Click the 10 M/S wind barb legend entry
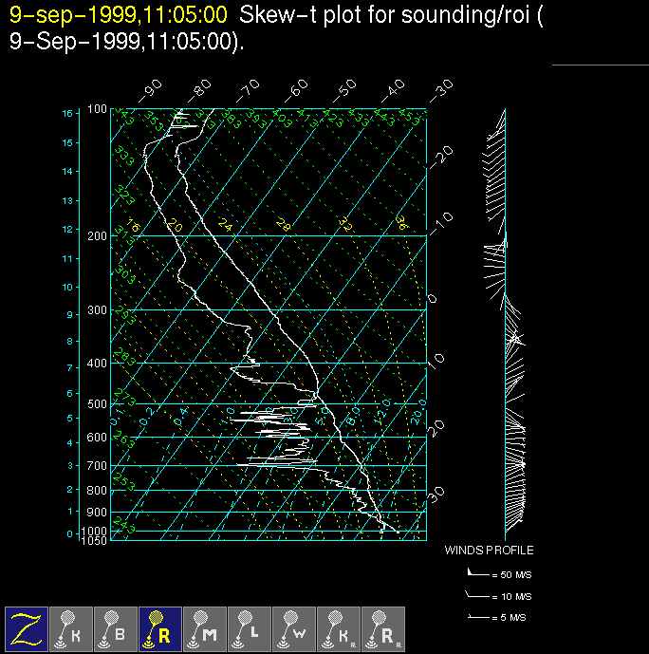The image size is (649, 654). pyautogui.click(x=499, y=596)
